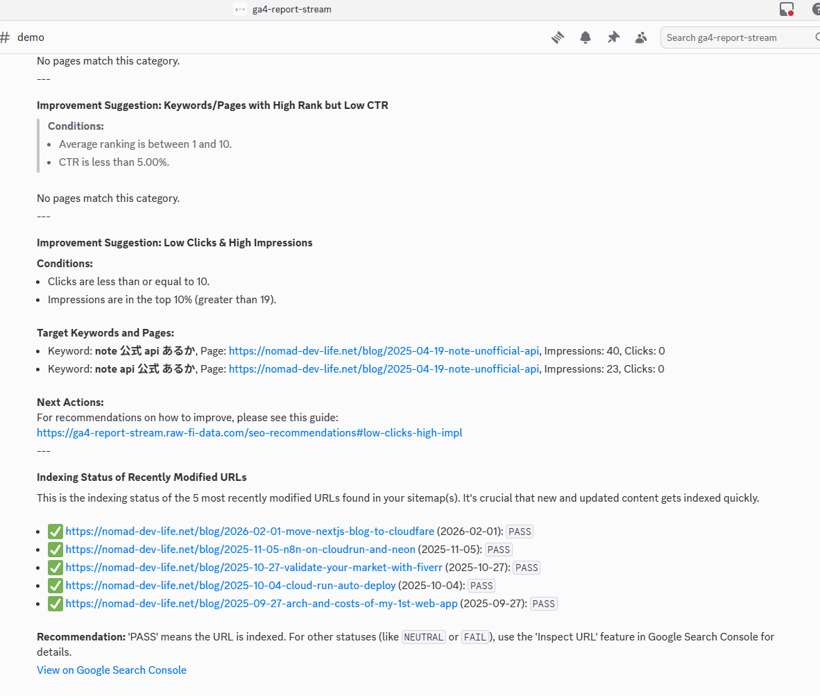Click green checkmark beside validate-your-market-with-fiverr
The width and height of the screenshot is (820, 696).
[x=55, y=568]
